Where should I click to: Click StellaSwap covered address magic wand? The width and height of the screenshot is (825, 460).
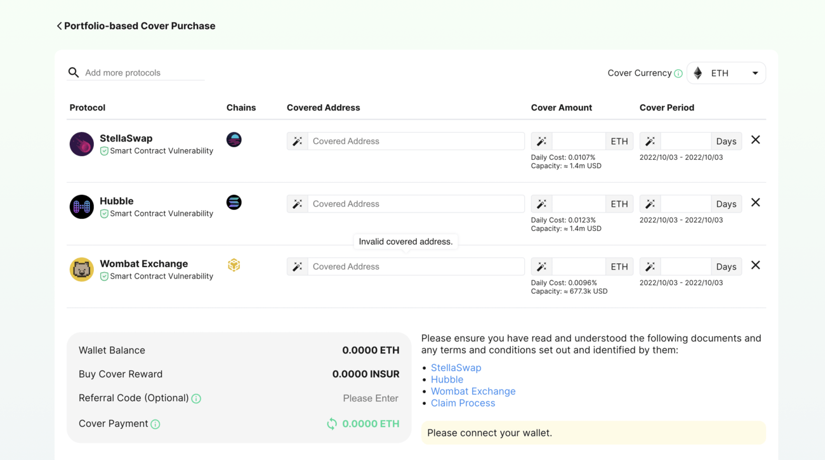coord(298,141)
